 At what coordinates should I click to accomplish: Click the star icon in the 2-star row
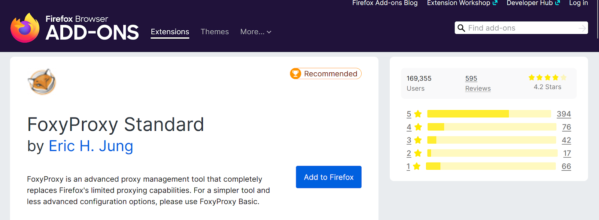pos(418,153)
